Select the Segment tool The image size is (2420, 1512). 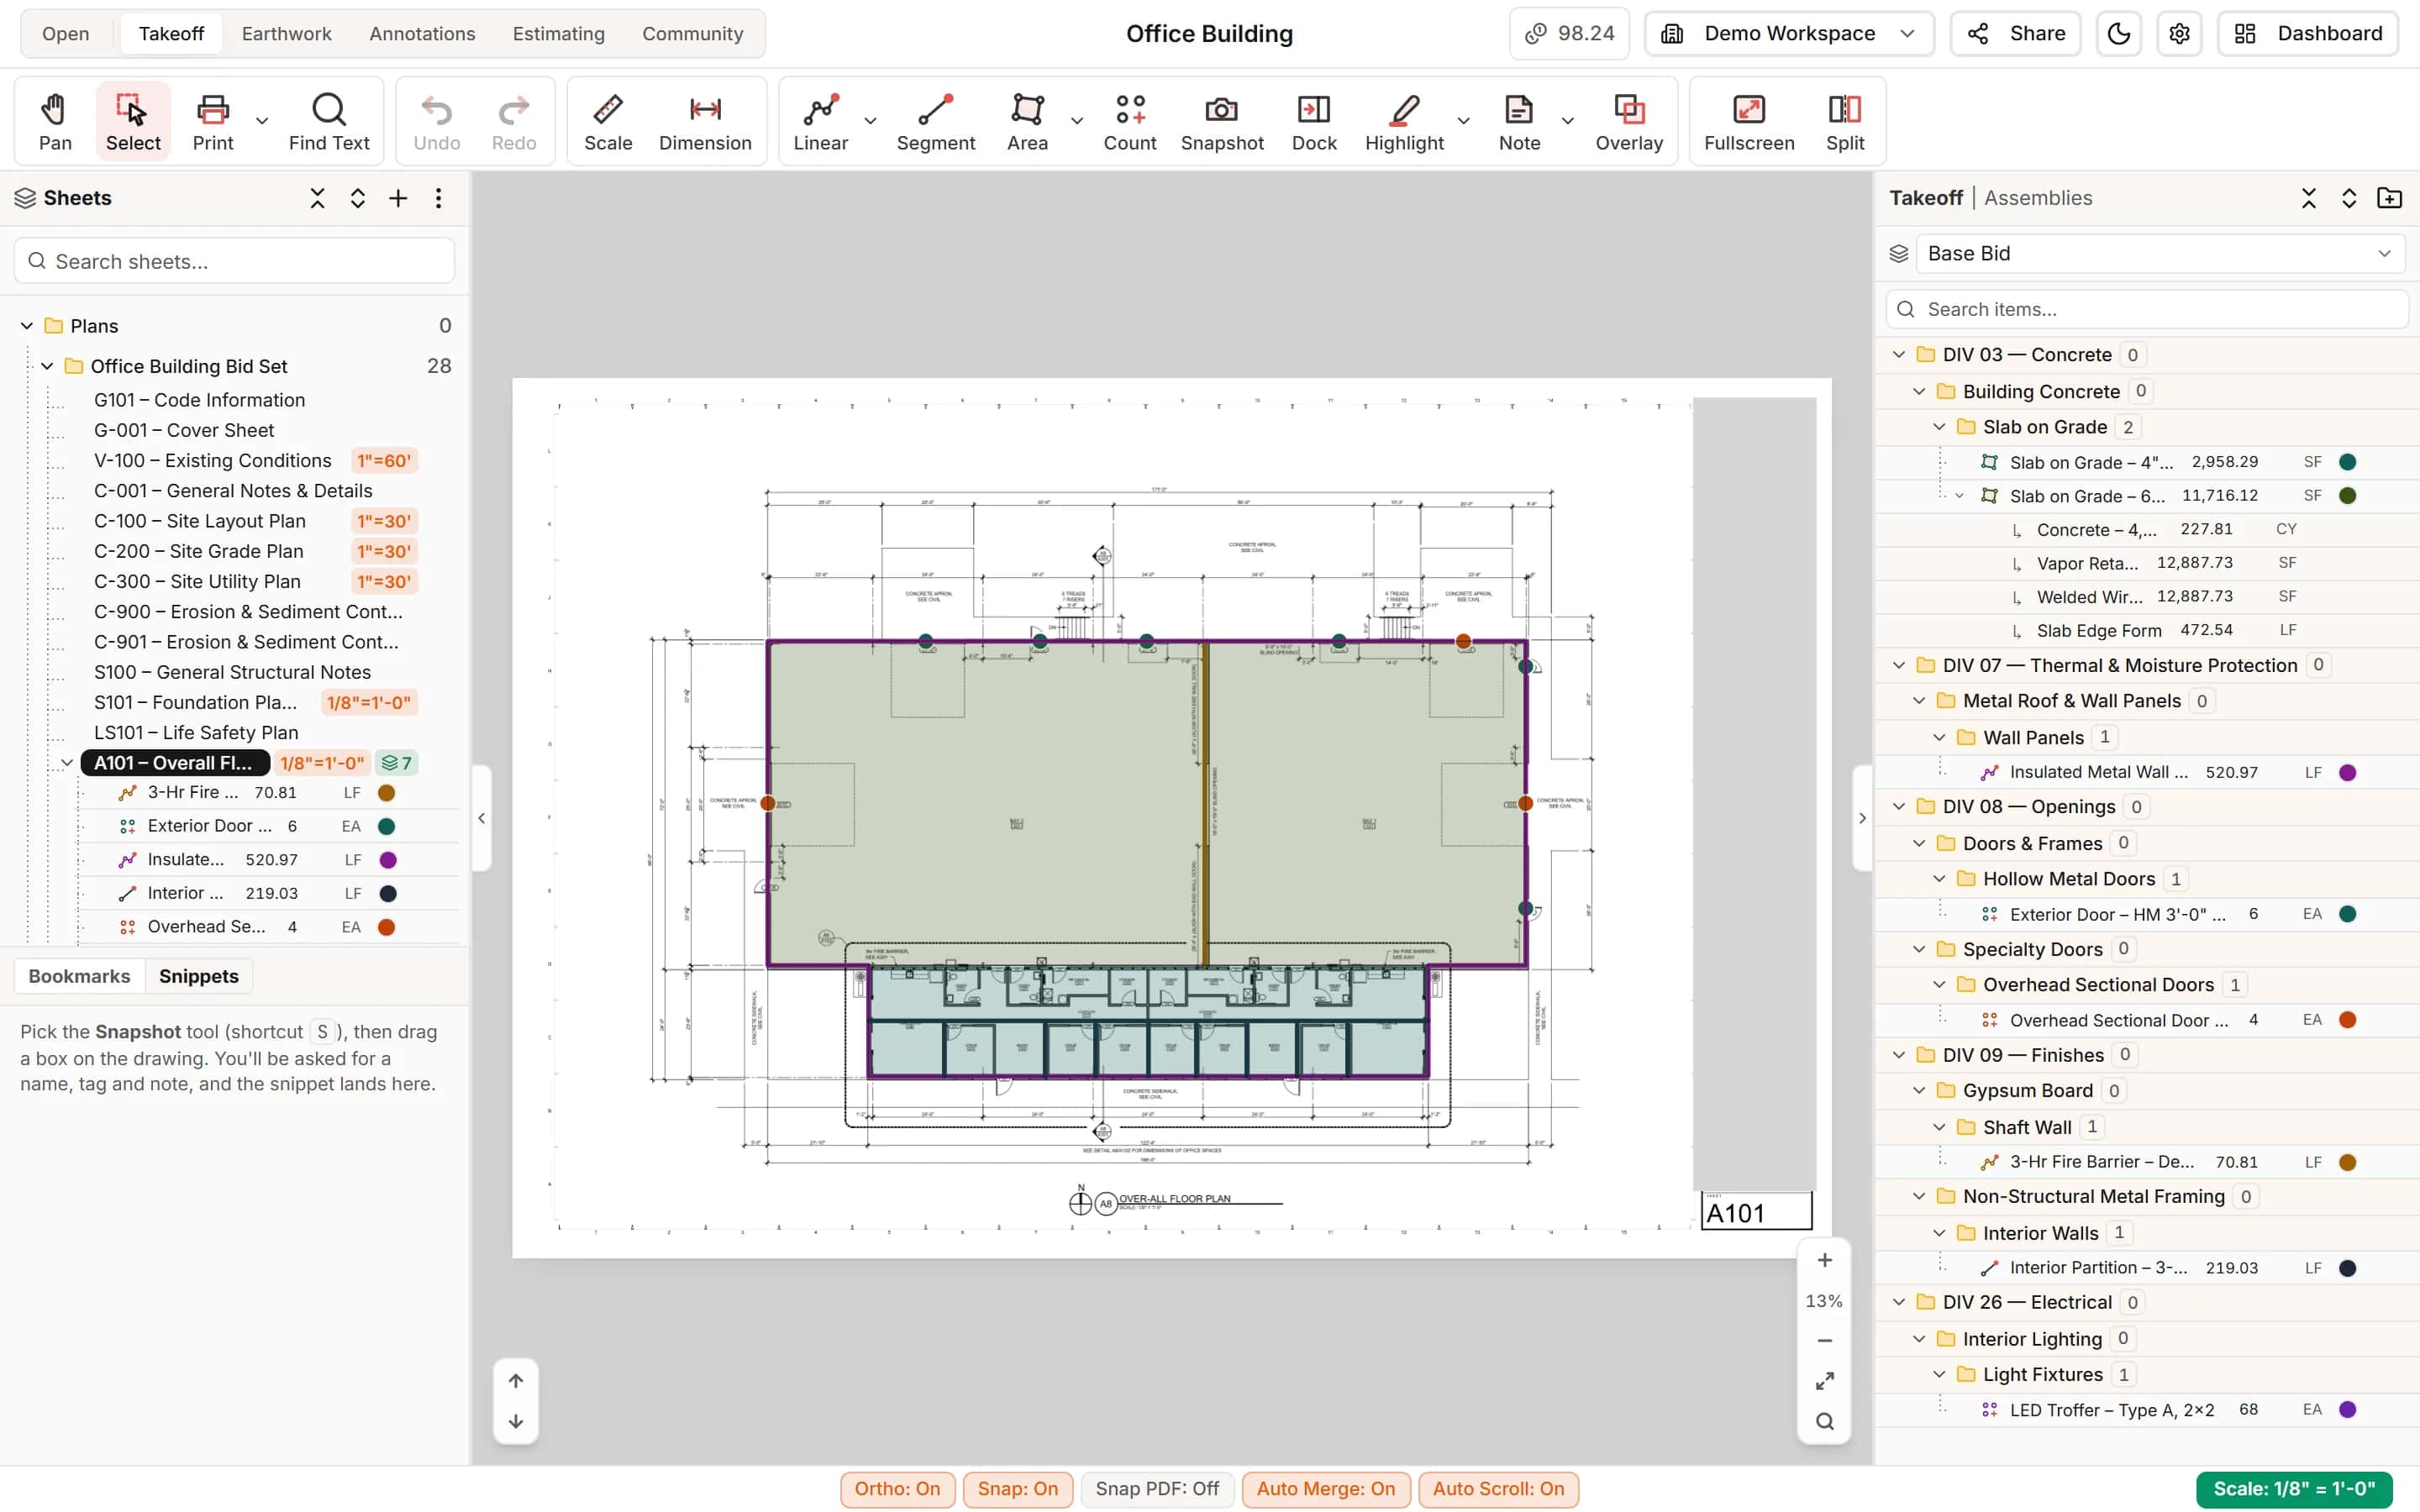pyautogui.click(x=935, y=122)
